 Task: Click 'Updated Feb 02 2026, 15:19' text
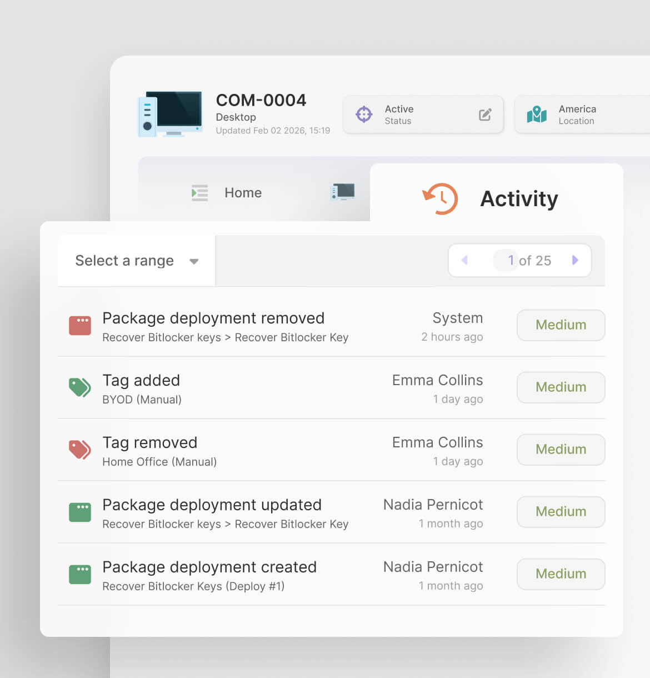[x=273, y=131]
